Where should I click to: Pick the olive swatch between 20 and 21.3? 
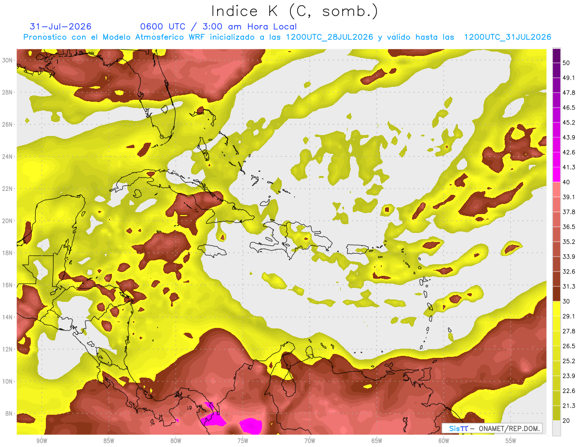pyautogui.click(x=556, y=413)
